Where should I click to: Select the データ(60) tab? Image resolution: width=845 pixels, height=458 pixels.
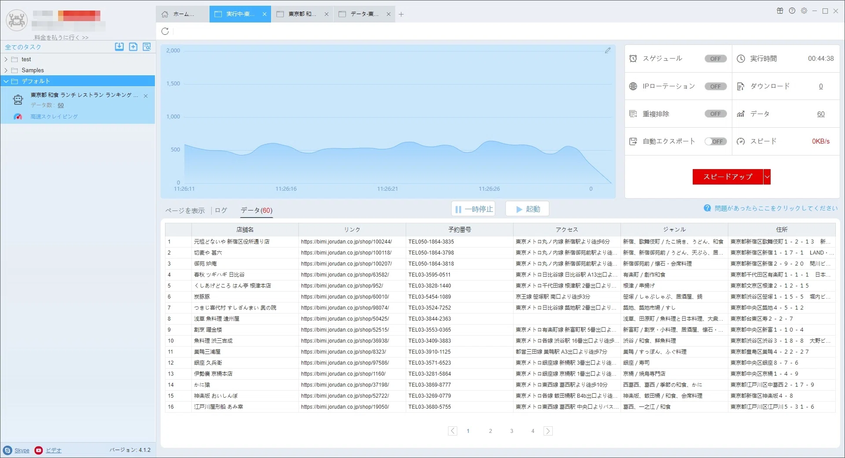point(257,211)
